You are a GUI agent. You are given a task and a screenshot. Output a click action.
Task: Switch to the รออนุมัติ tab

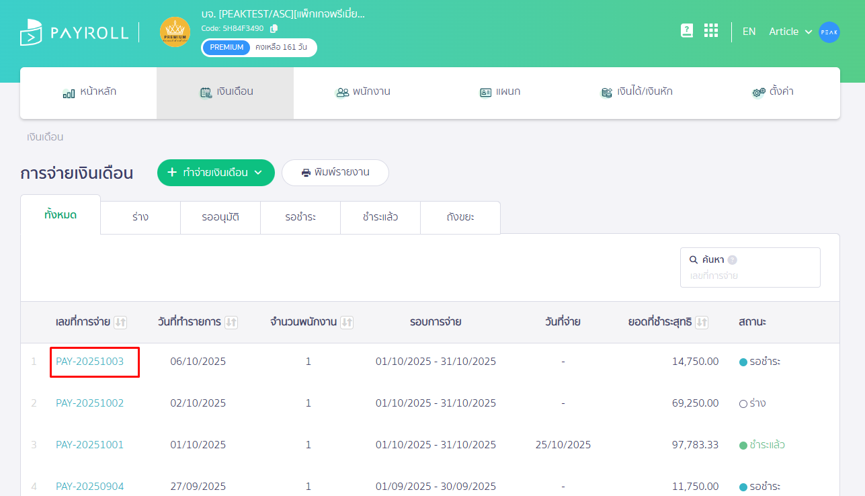pos(220,218)
